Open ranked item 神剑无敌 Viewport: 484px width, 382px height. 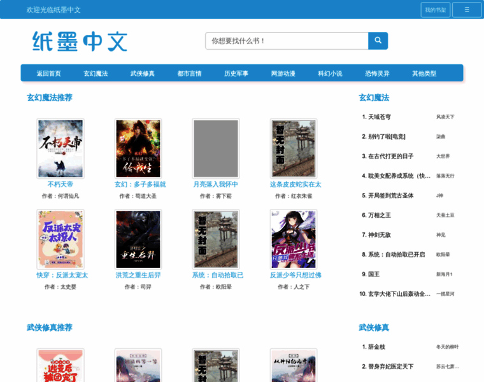[x=380, y=235]
